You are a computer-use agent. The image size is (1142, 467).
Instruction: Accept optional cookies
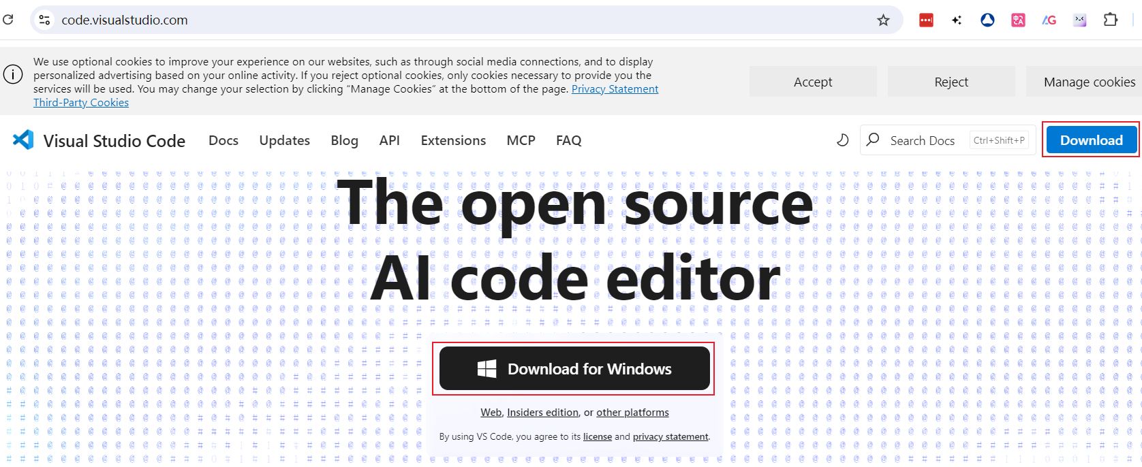pyautogui.click(x=813, y=82)
